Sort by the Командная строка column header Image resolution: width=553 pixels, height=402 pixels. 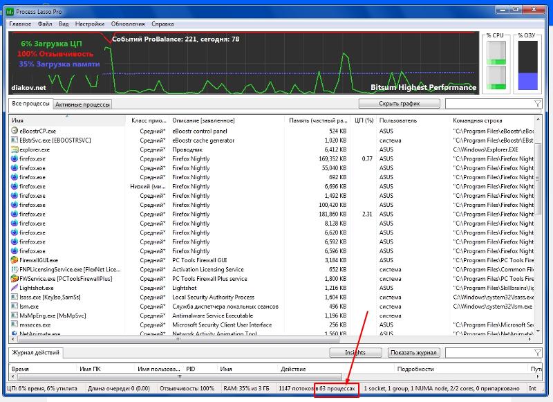[493, 120]
